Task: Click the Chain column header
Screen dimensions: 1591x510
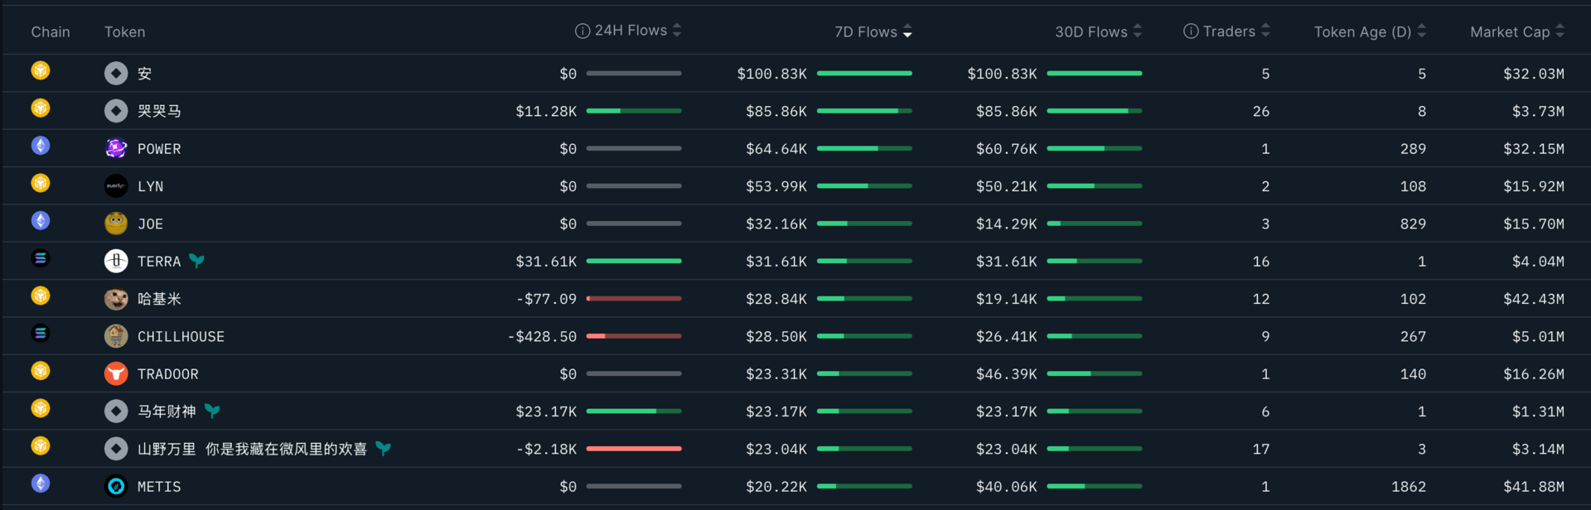Action: click(x=51, y=31)
